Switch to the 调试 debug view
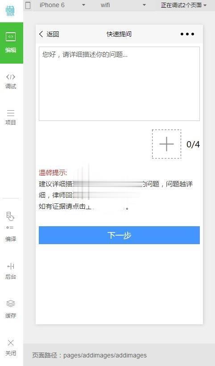 point(11,81)
